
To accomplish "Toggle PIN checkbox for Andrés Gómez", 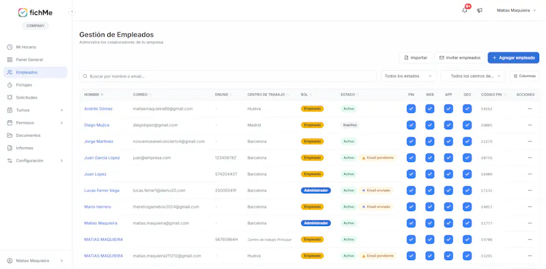I will [412, 109].
